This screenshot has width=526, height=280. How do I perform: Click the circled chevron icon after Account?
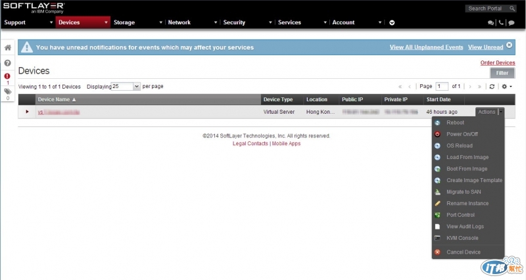pyautogui.click(x=392, y=23)
